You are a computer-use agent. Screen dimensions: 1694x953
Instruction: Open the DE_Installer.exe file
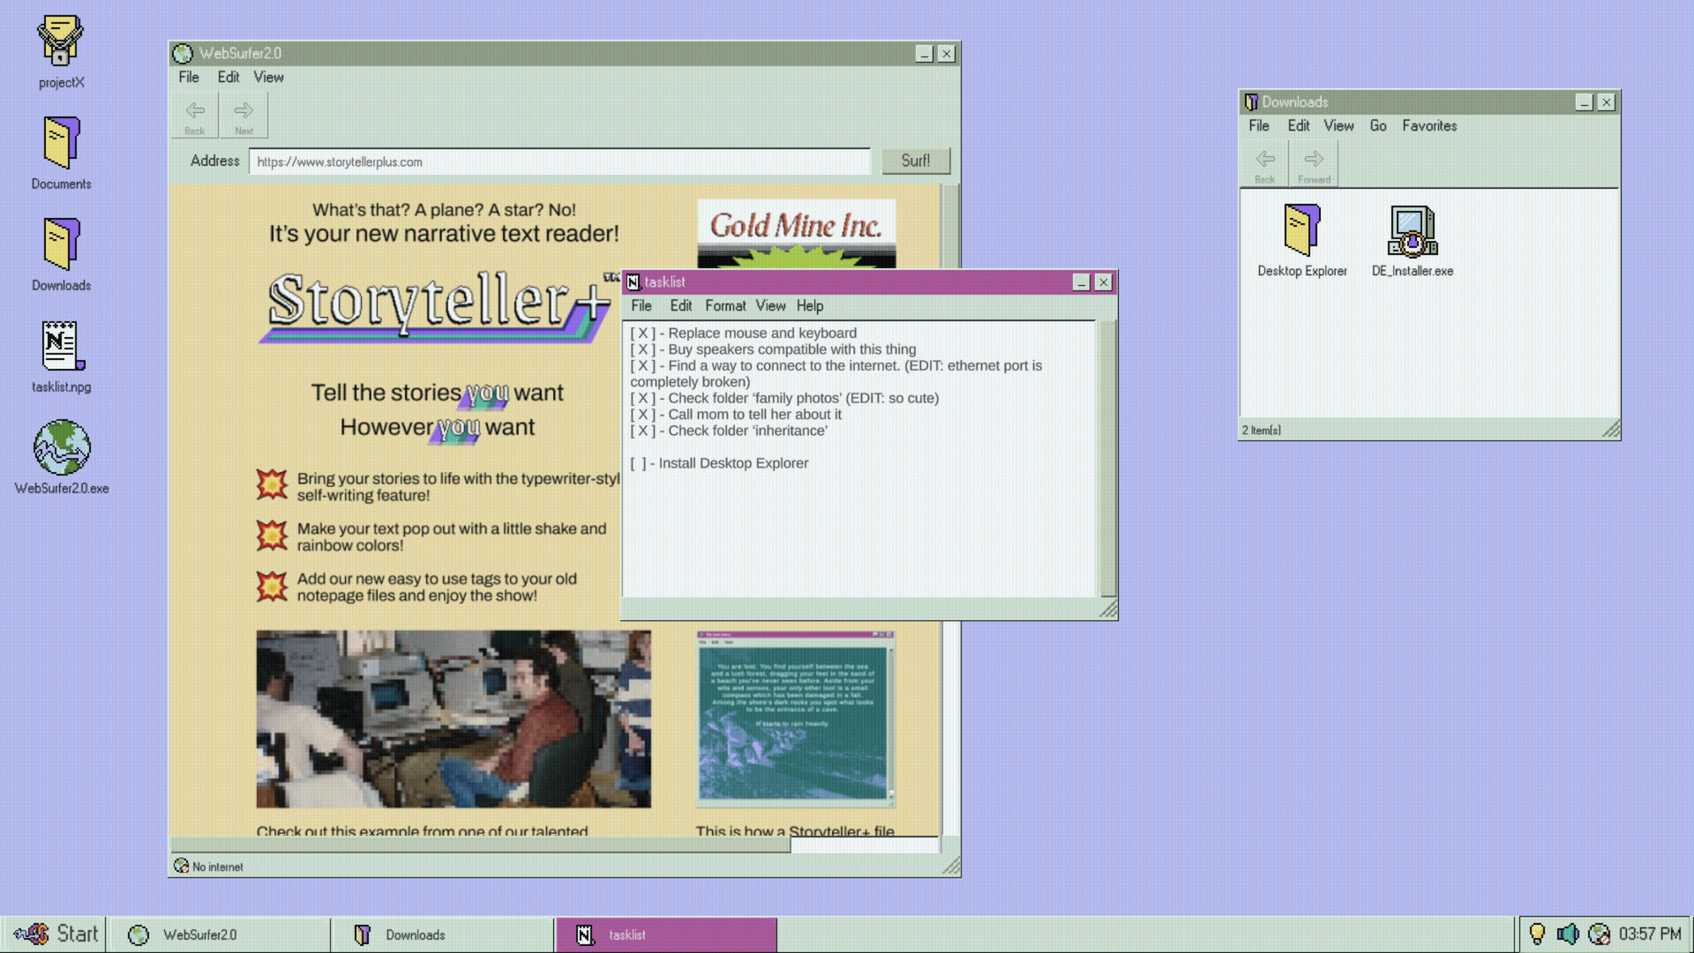[x=1412, y=232]
